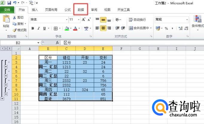204x124 pixels.
Task: Toggle align text right
Action: pyautogui.click(x=109, y=28)
